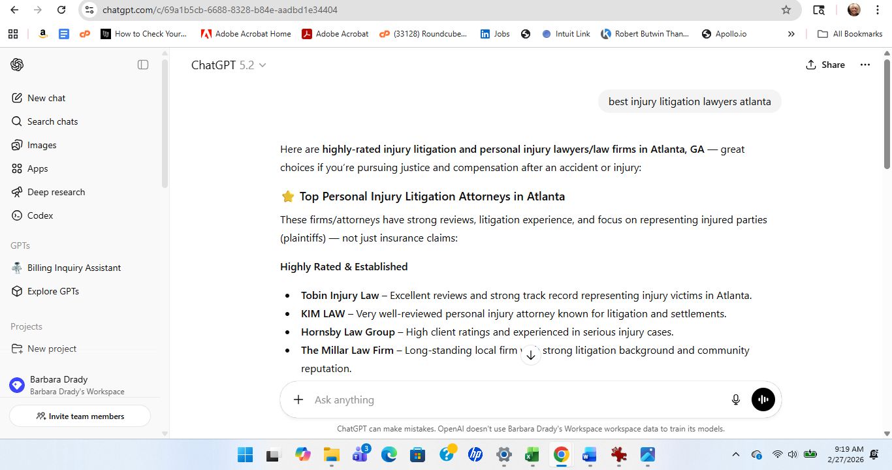Share this conversation
Viewport: 892px width, 470px height.
tap(825, 65)
